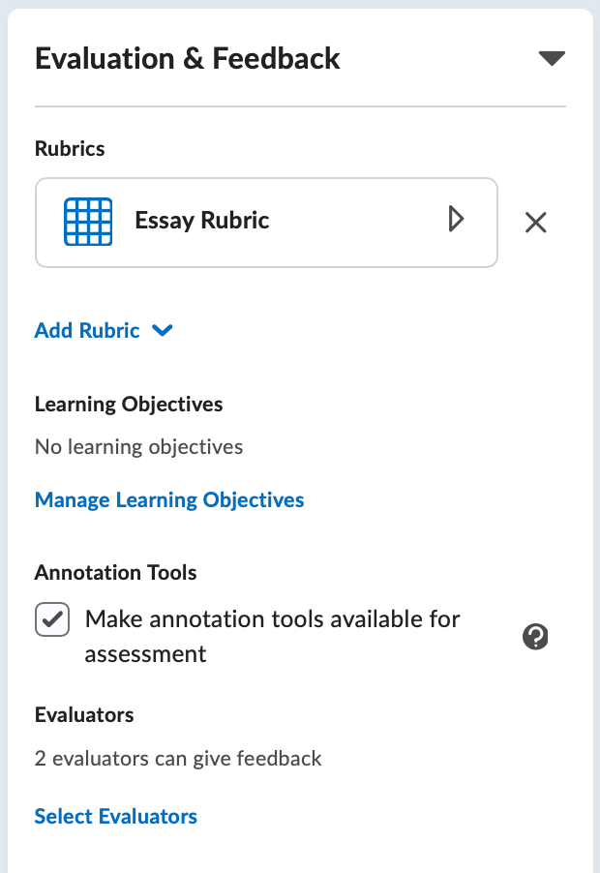Open the Add Rubric chevron menu
This screenshot has height=873, width=600.
(162, 331)
